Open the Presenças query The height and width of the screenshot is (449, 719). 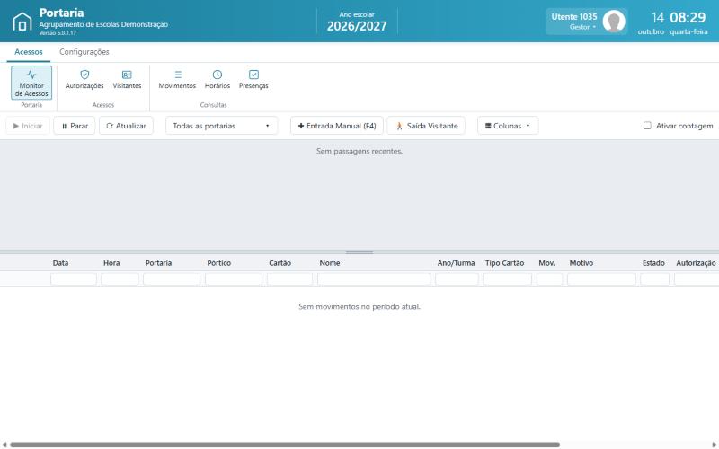pyautogui.click(x=253, y=80)
